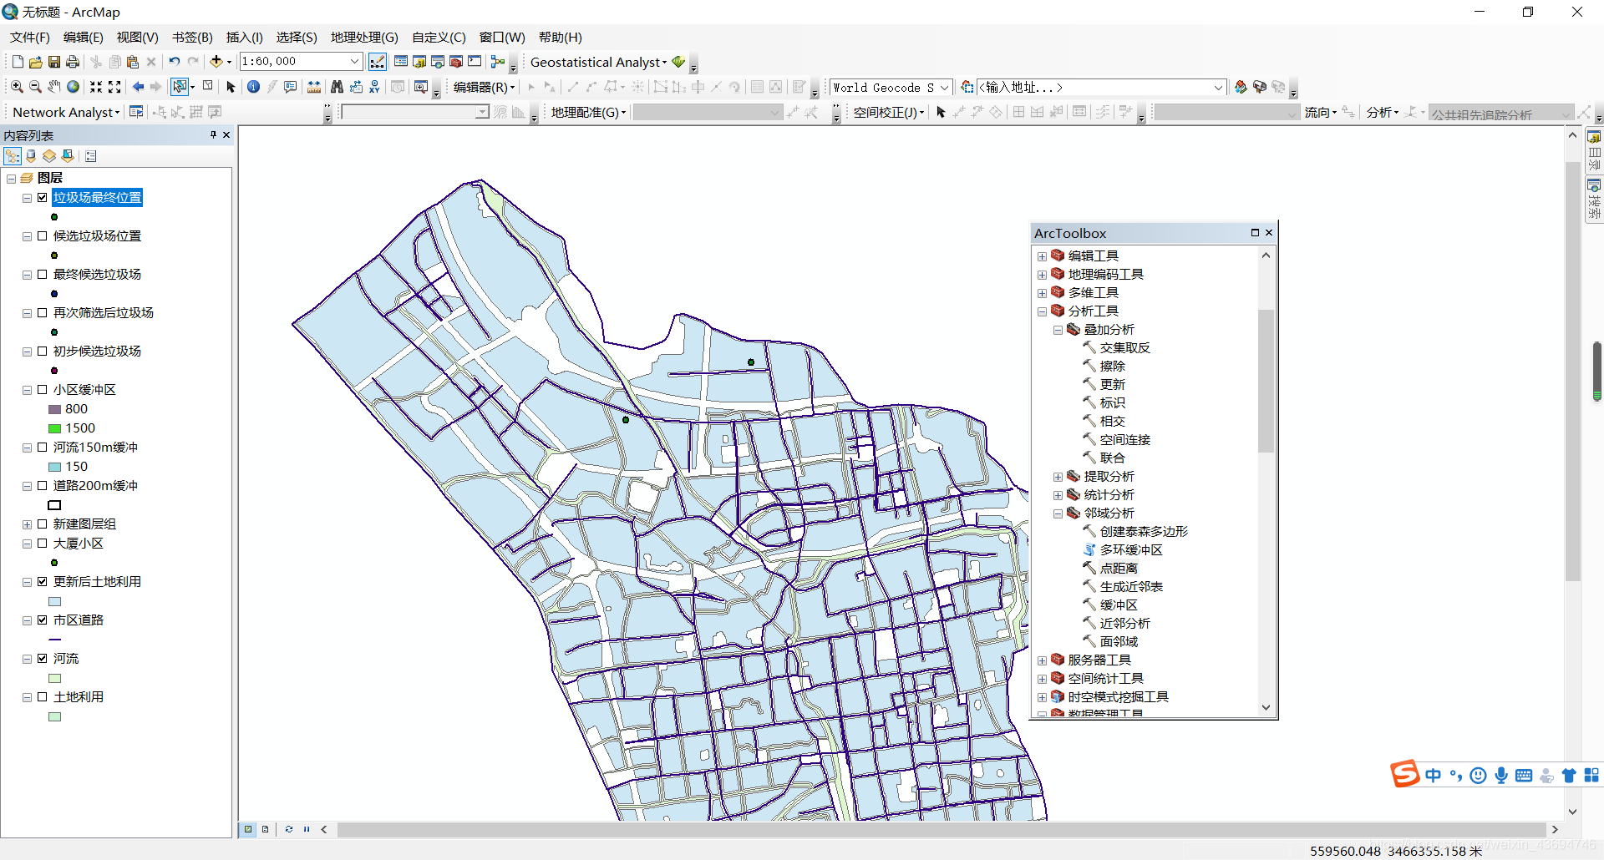The width and height of the screenshot is (1604, 860).
Task: Choose the Select Elements arrow tool
Action: [x=231, y=87]
